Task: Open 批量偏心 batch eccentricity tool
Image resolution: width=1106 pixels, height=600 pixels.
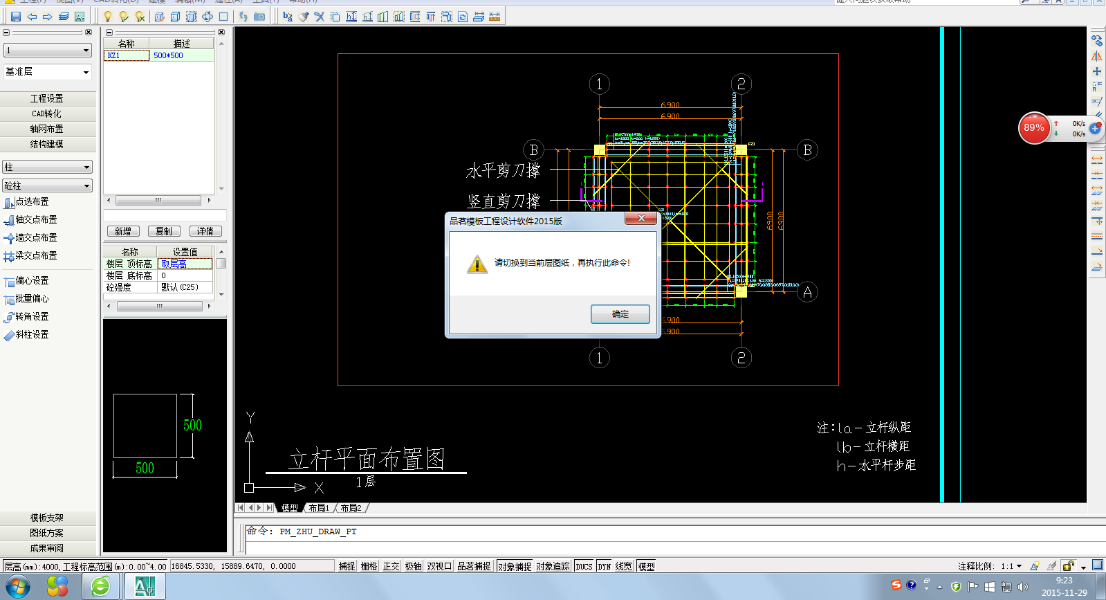Action: pyautogui.click(x=26, y=299)
